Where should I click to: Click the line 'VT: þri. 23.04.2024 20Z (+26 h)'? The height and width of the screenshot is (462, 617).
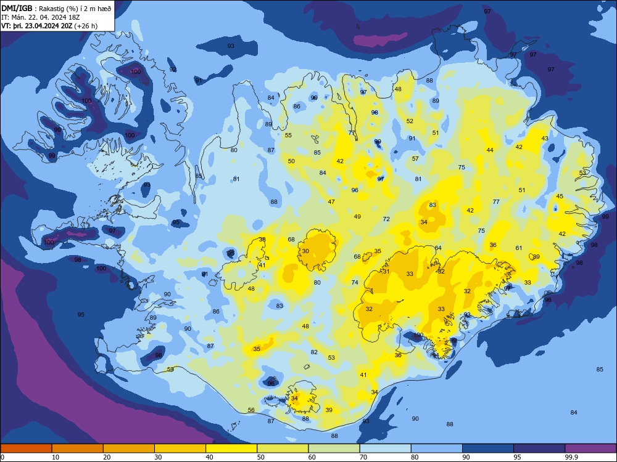click(49, 26)
